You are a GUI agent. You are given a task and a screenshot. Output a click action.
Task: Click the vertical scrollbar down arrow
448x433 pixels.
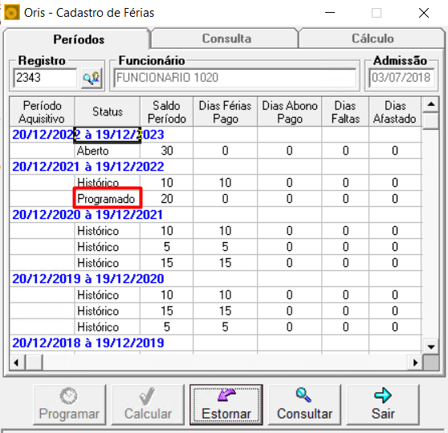431,346
